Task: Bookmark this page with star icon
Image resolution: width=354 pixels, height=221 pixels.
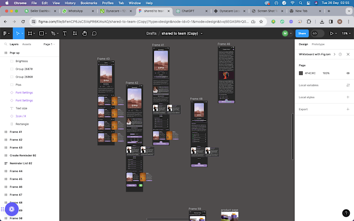Action: 261,22
